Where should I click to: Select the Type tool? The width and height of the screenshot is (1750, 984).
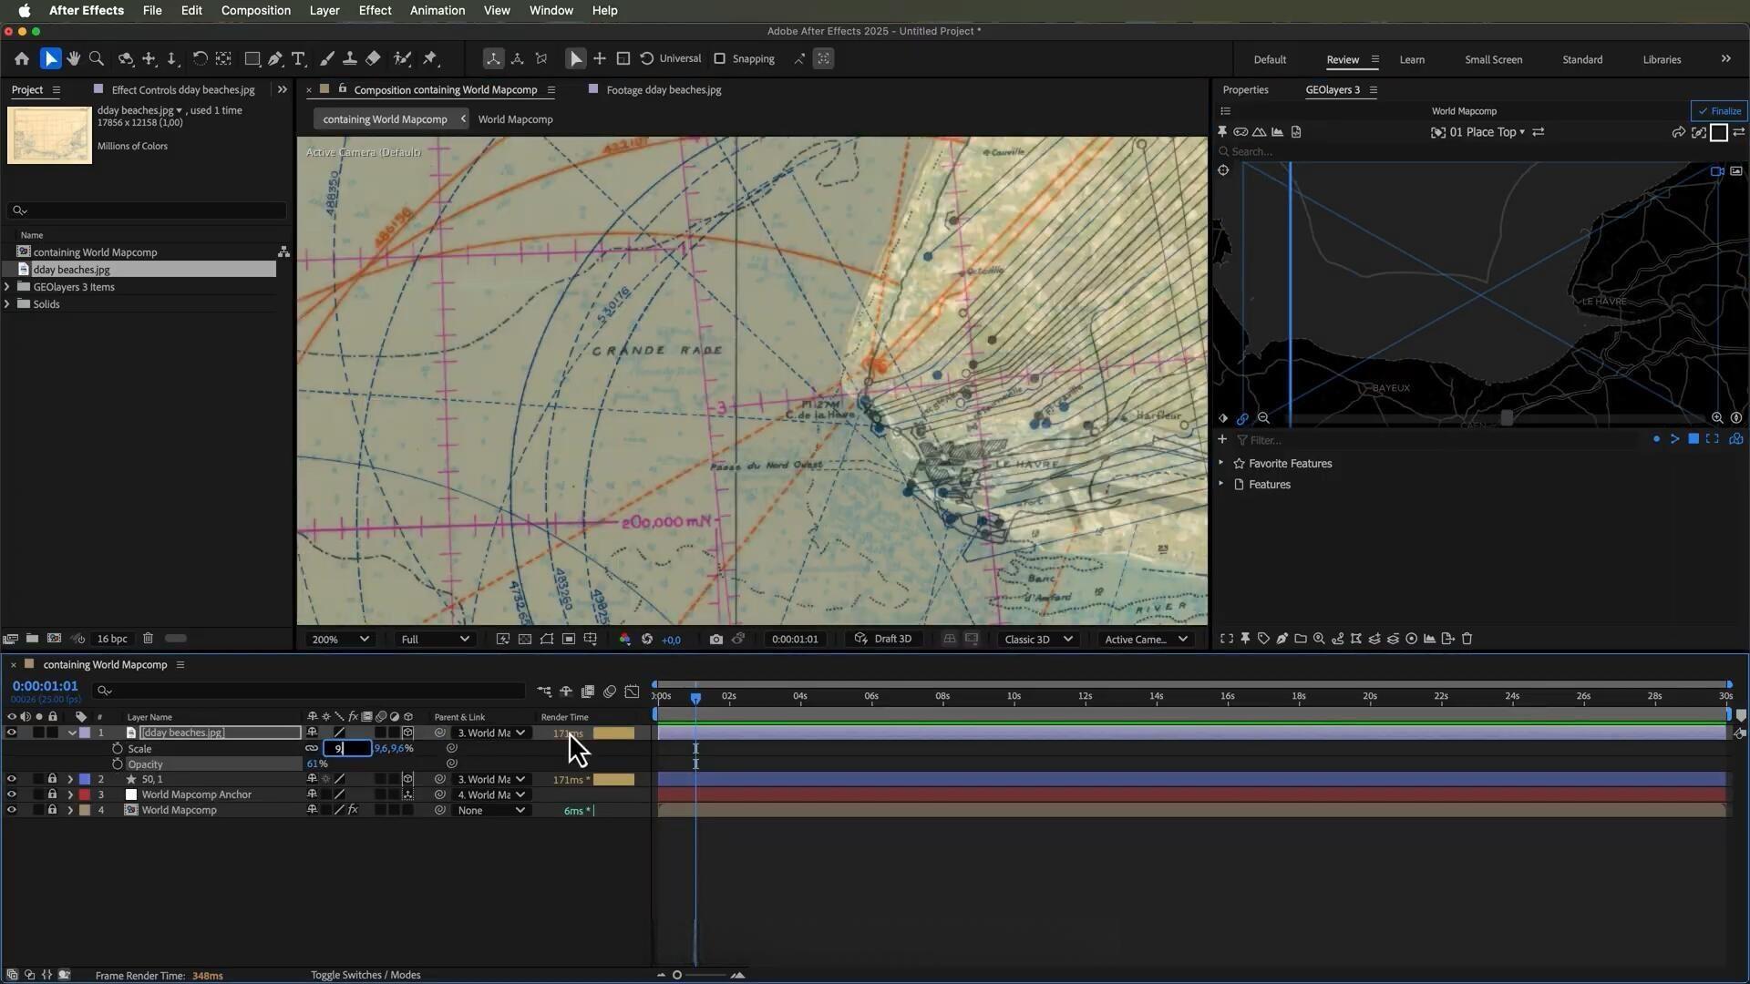pyautogui.click(x=298, y=58)
